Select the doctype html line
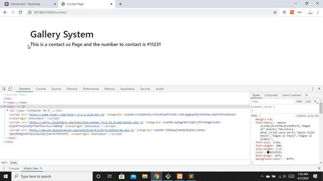The width and height of the screenshot is (323, 181). pos(15,95)
